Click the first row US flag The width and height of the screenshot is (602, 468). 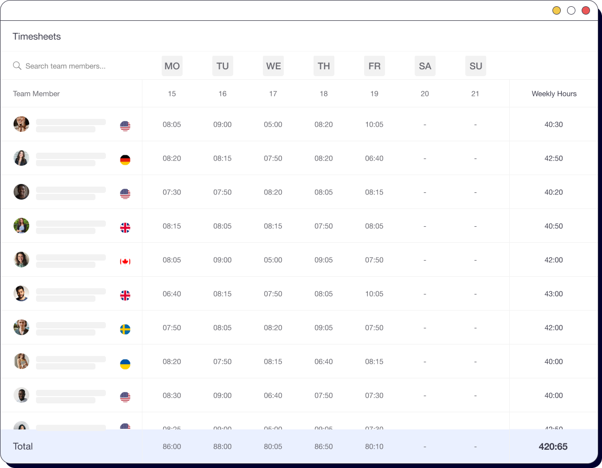(125, 126)
